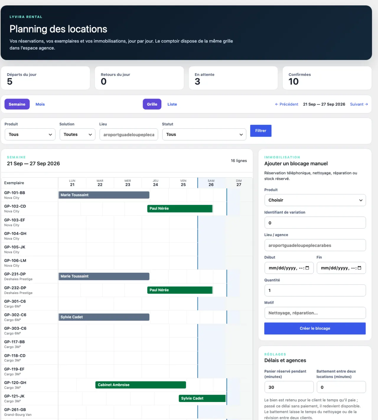
Task: Click the Lieu filter text field
Action: (x=129, y=135)
